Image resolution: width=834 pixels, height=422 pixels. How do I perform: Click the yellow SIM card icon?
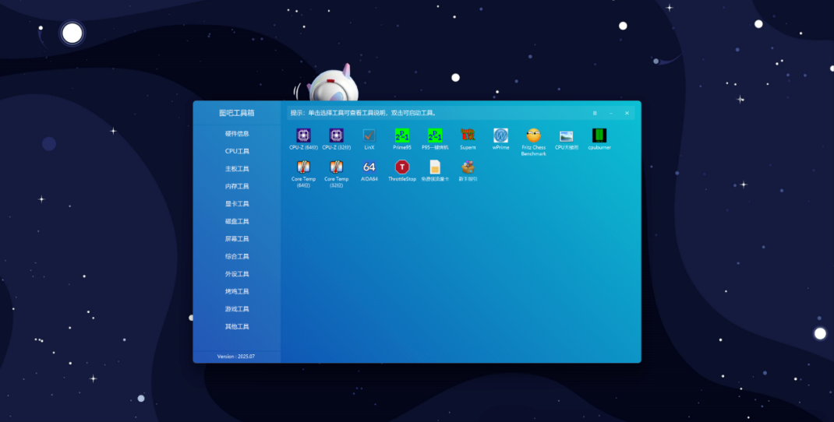435,167
